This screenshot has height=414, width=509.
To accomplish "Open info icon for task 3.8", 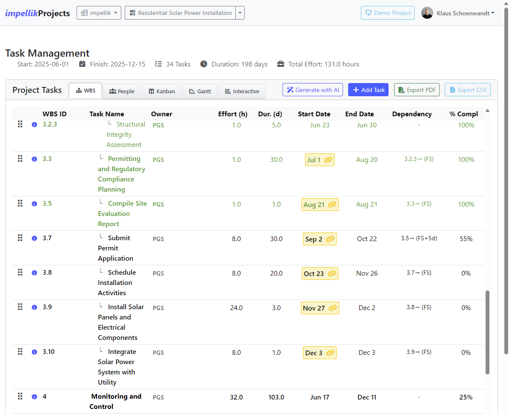I will coord(34,273).
